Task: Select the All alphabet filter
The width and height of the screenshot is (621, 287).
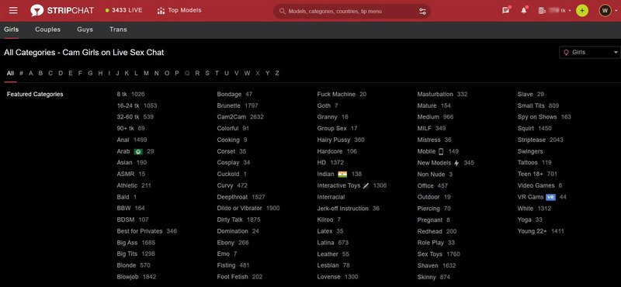Action: tap(10, 73)
